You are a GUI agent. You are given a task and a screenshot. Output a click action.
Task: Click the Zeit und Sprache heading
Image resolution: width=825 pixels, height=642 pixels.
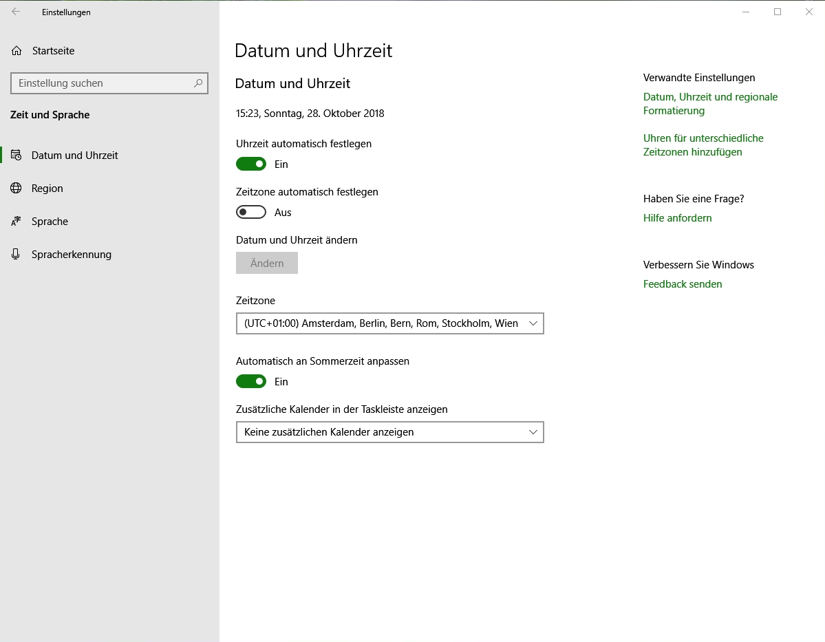[x=50, y=115]
